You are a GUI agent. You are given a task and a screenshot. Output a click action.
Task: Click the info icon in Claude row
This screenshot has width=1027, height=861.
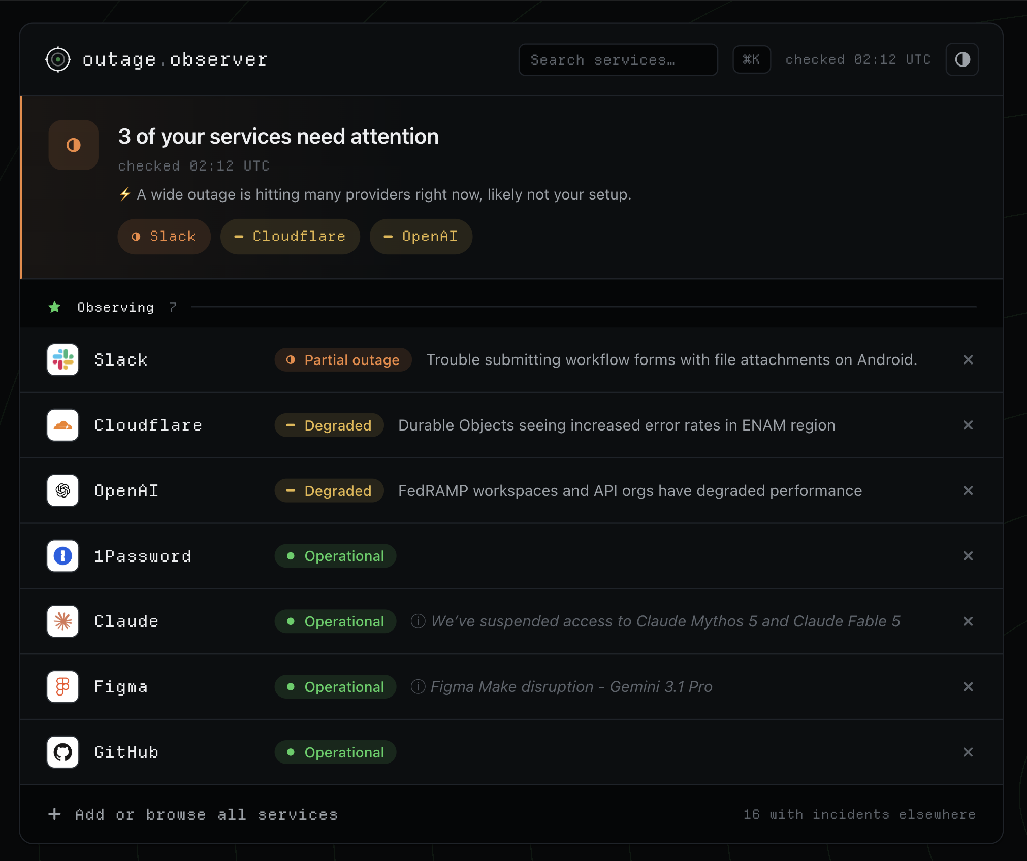(x=418, y=621)
